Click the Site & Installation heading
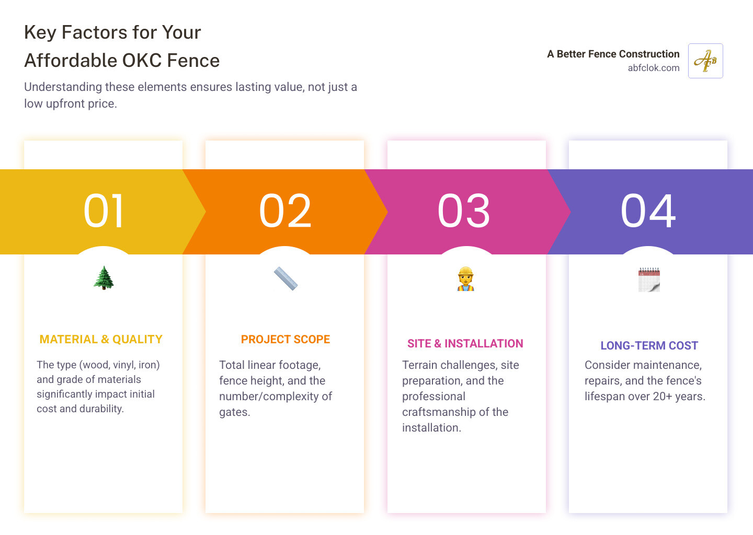The width and height of the screenshot is (753, 535). coord(465,344)
